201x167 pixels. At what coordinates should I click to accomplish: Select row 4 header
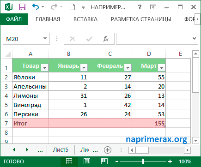(x=6, y=95)
